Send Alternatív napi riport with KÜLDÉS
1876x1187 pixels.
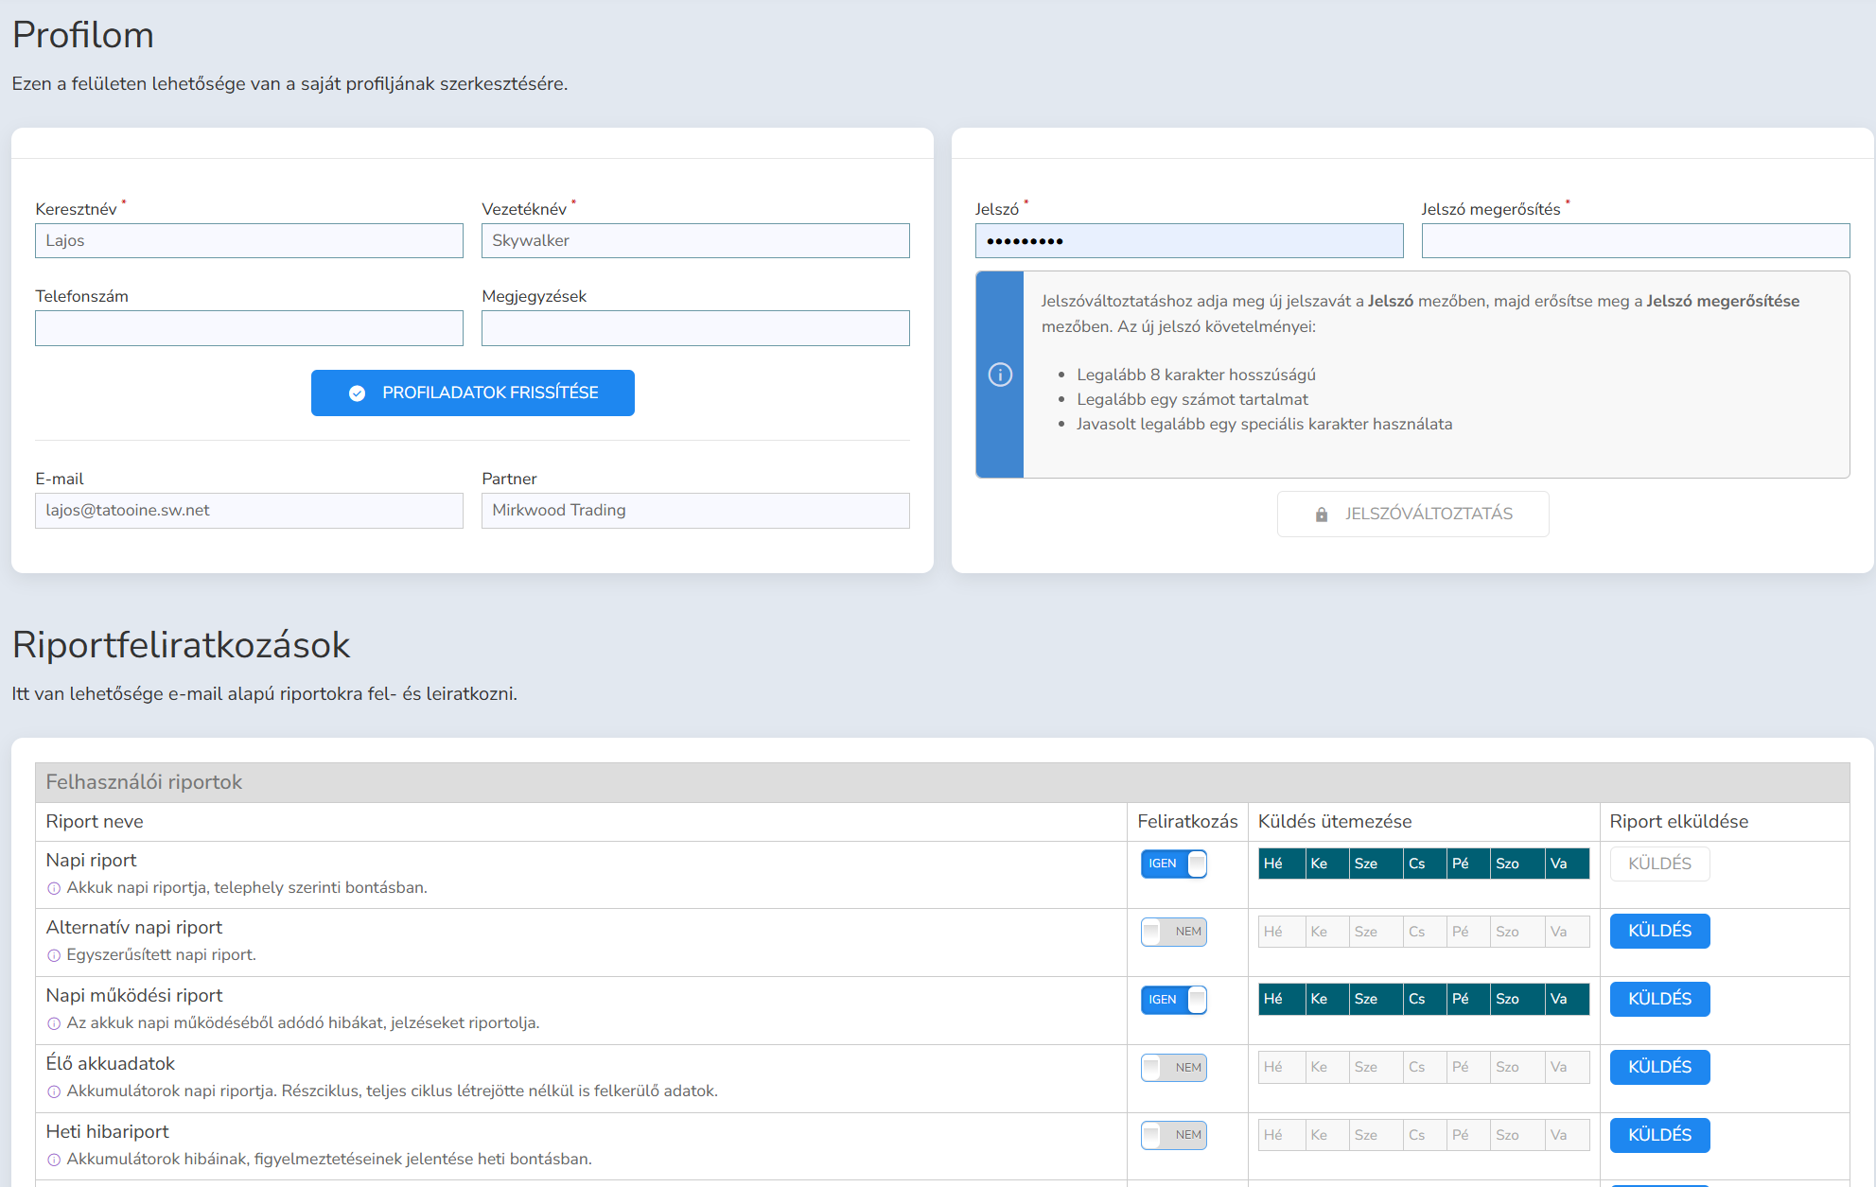point(1659,932)
